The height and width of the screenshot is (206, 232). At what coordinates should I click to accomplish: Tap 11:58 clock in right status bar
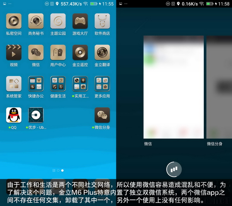224,4
